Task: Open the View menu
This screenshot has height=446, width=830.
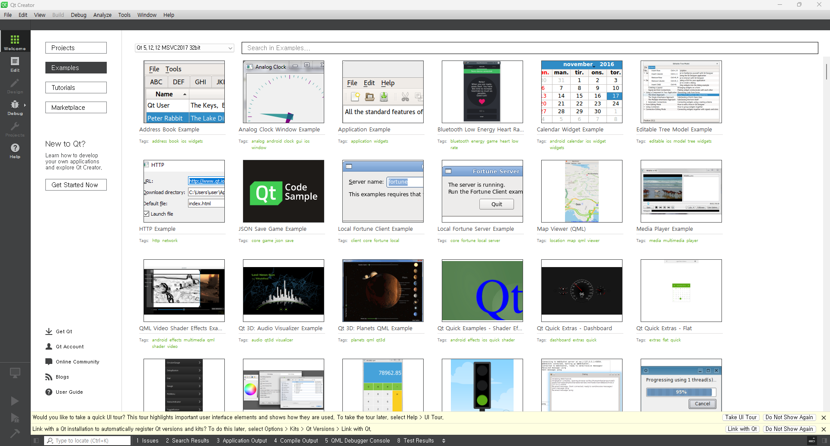Action: 40,15
